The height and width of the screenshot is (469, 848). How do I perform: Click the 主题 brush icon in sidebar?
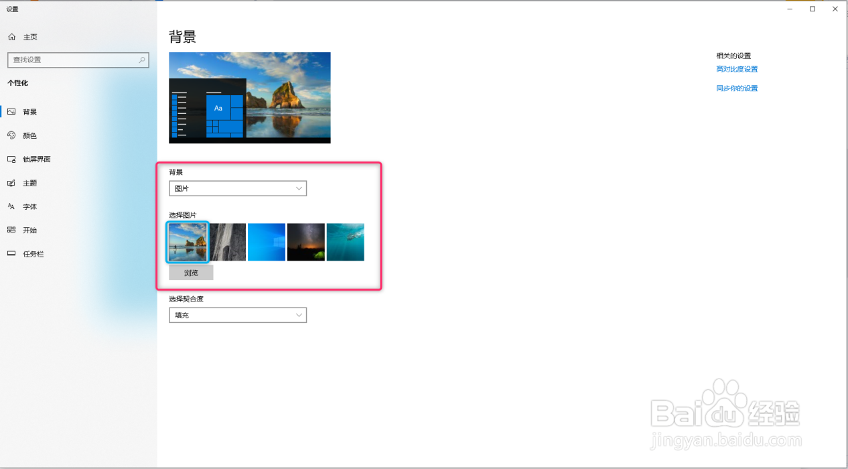pyautogui.click(x=11, y=183)
